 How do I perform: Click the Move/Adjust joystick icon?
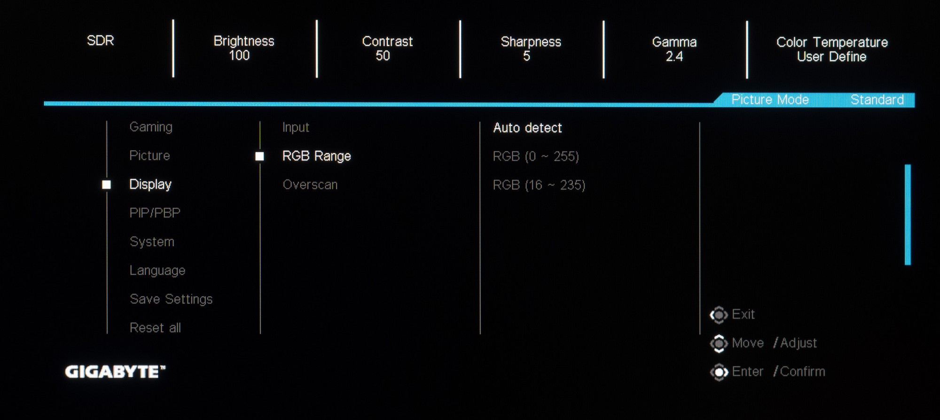(719, 343)
